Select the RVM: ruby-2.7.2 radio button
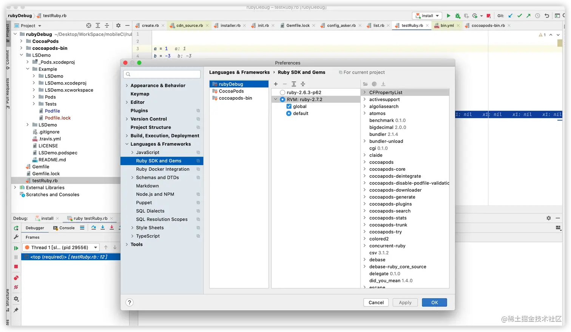Viewport: 571px width, 332px height. pyautogui.click(x=282, y=100)
